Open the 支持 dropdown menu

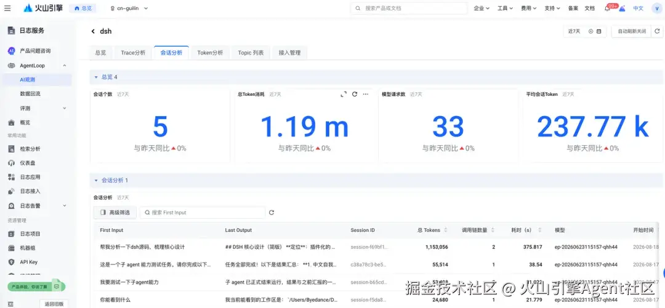coord(552,8)
